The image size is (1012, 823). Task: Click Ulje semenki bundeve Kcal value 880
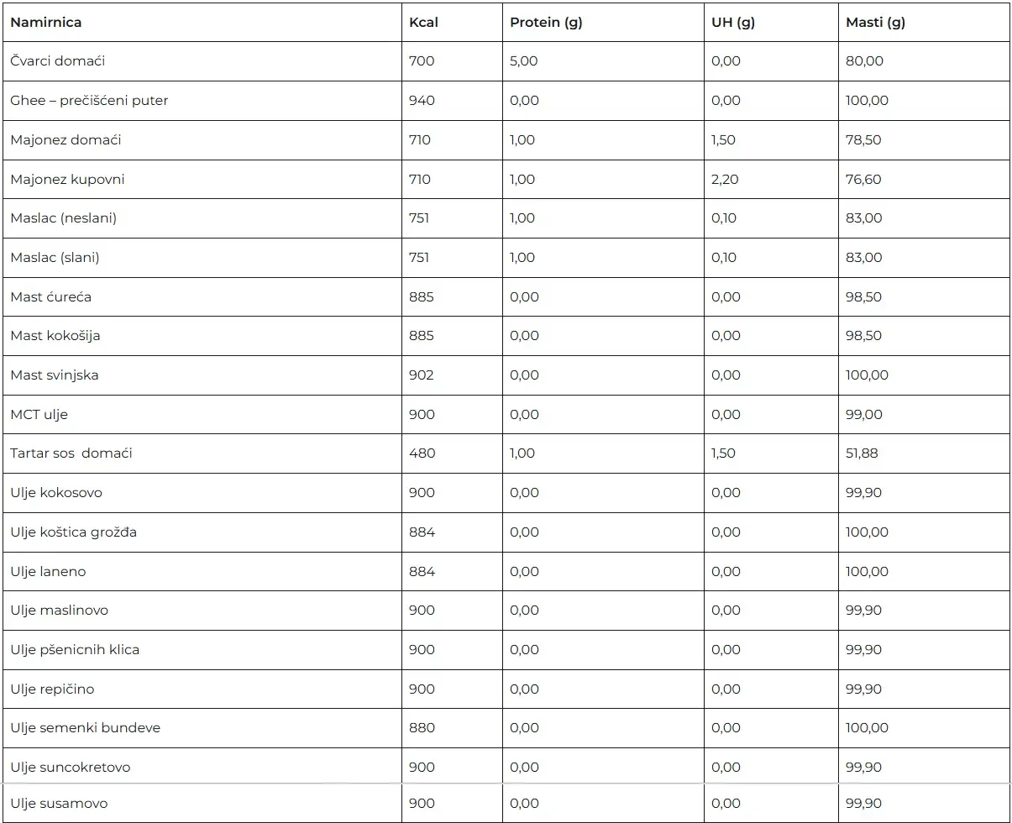(422, 728)
